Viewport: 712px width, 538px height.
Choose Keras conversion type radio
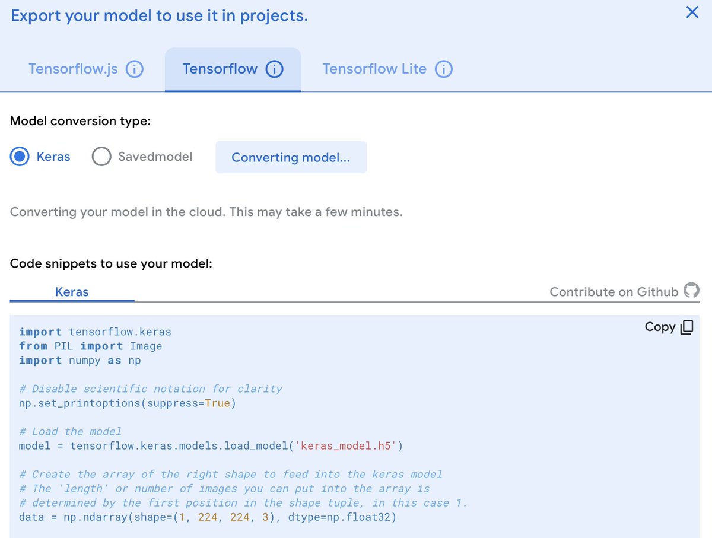pyautogui.click(x=20, y=157)
